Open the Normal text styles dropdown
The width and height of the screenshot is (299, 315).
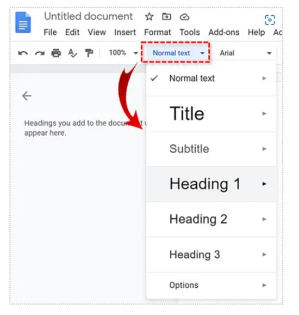[x=176, y=53]
